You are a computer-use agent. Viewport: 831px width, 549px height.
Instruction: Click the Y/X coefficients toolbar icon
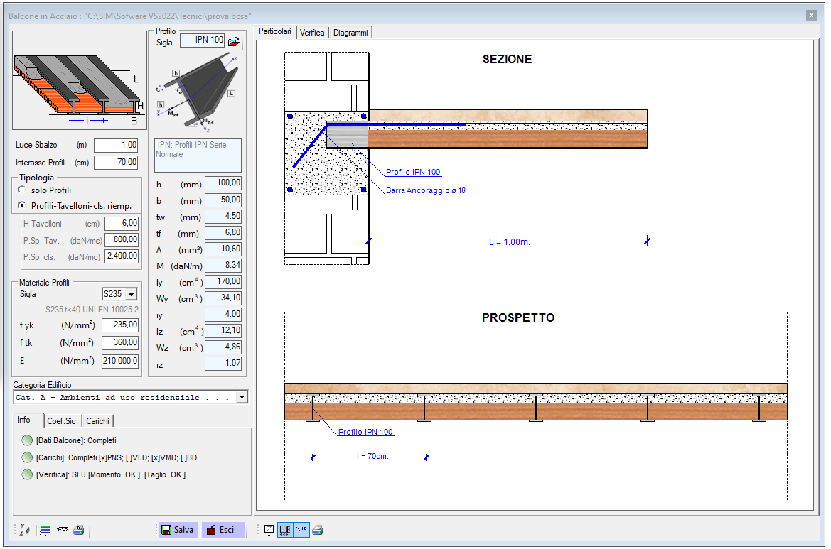click(x=25, y=529)
